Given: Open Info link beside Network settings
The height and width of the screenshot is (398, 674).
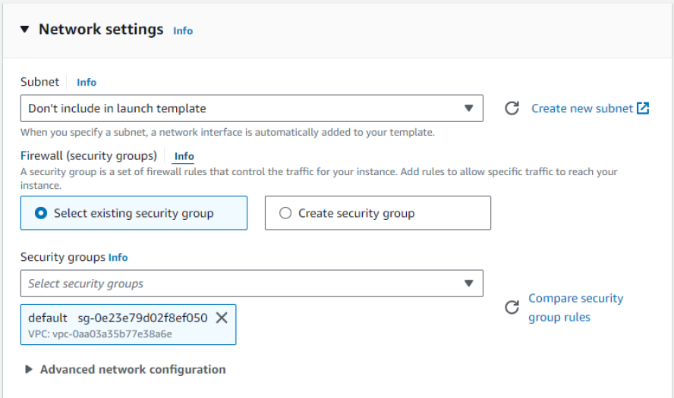Looking at the screenshot, I should [x=183, y=31].
